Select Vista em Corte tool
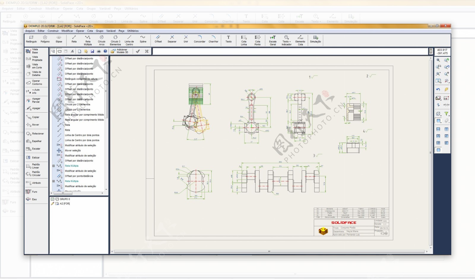The image size is (475, 279). [x=34, y=66]
